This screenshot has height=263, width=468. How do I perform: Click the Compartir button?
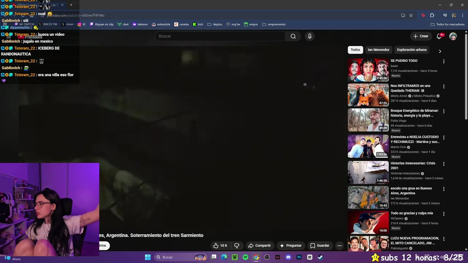(x=259, y=245)
